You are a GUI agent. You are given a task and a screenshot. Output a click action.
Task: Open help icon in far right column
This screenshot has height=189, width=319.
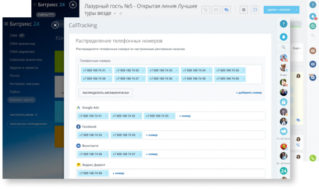[313, 4]
